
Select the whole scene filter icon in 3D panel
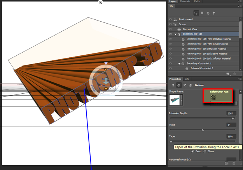tap(196, 13)
